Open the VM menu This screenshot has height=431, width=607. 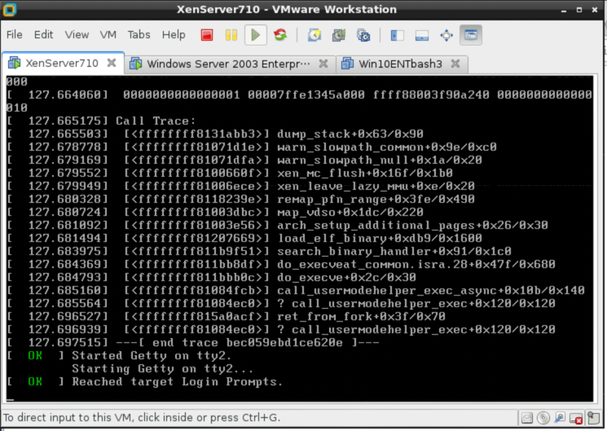coord(108,34)
